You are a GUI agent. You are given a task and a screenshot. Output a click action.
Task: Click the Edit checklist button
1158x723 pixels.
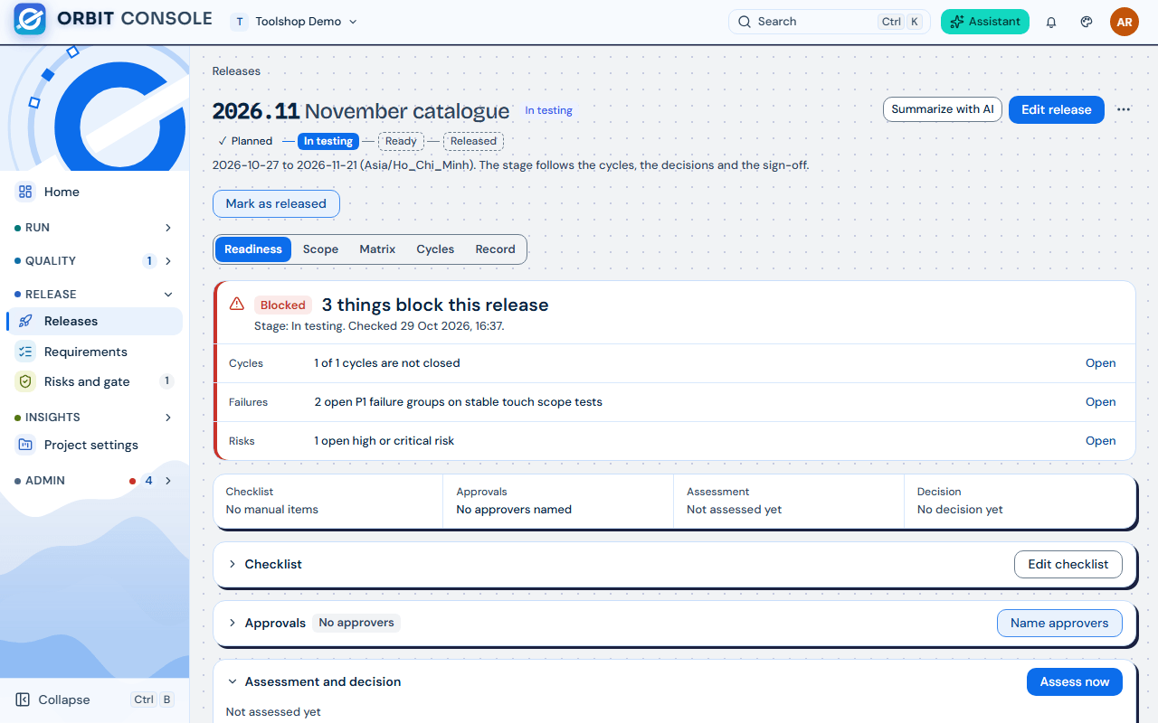click(x=1068, y=564)
